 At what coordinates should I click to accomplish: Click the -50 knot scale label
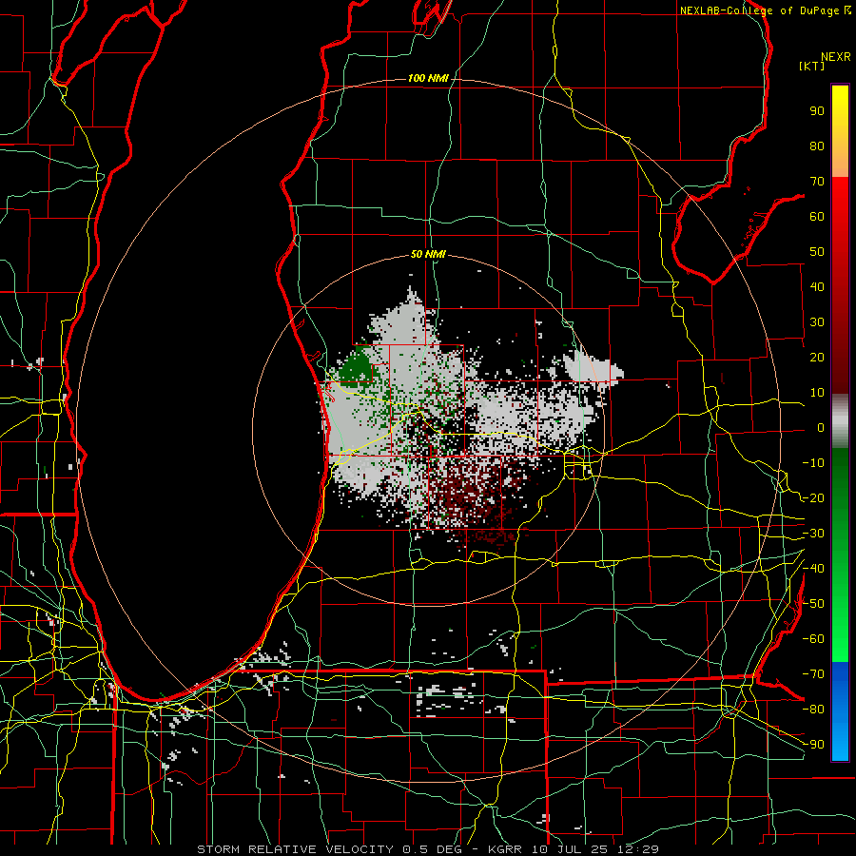click(x=813, y=604)
